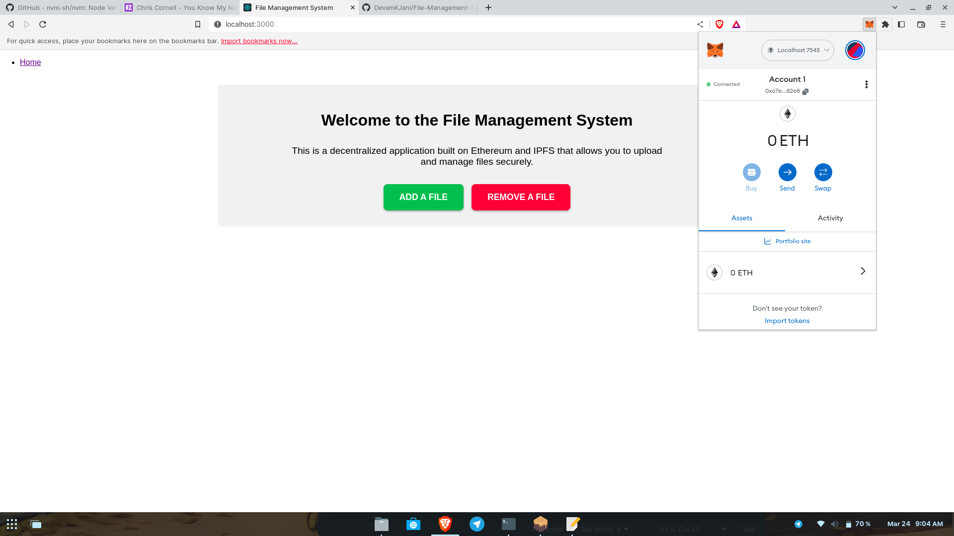This screenshot has width=954, height=536.
Task: Select the Assets tab
Action: [x=741, y=218]
